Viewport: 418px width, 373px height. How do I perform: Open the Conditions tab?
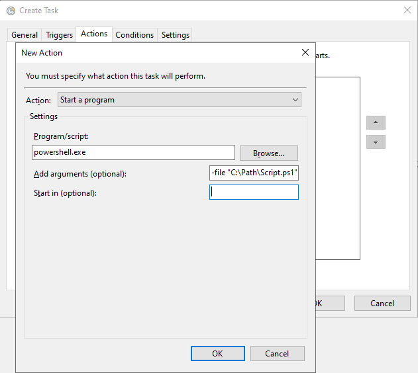coord(134,35)
